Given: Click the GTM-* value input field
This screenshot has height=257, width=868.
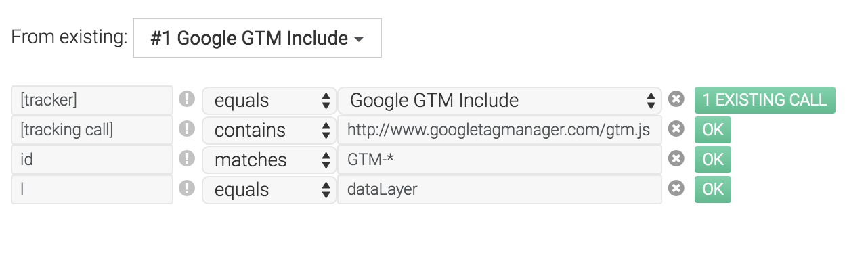Looking at the screenshot, I should (x=500, y=160).
